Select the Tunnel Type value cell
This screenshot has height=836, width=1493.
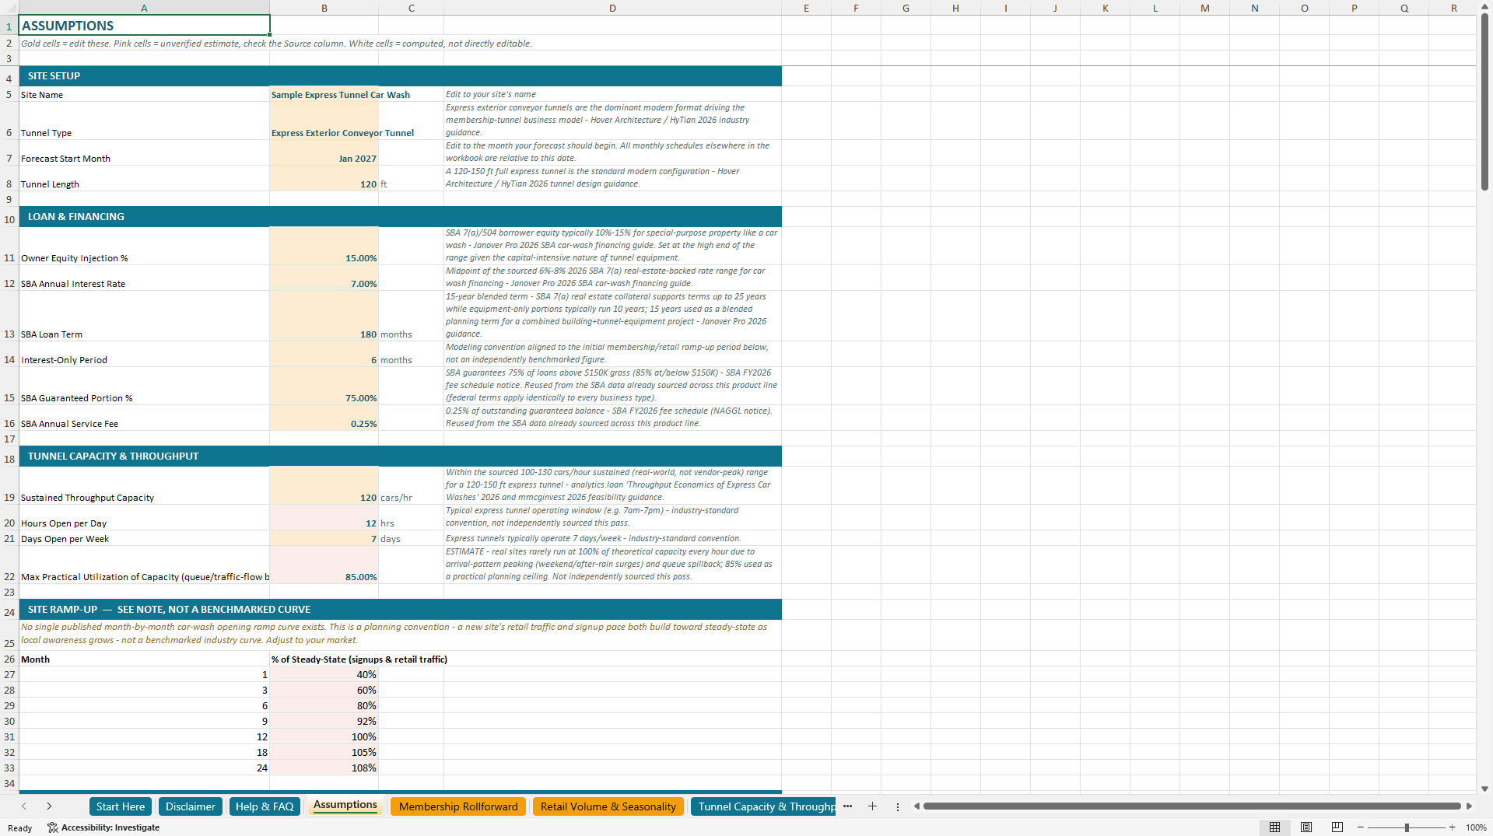point(324,121)
